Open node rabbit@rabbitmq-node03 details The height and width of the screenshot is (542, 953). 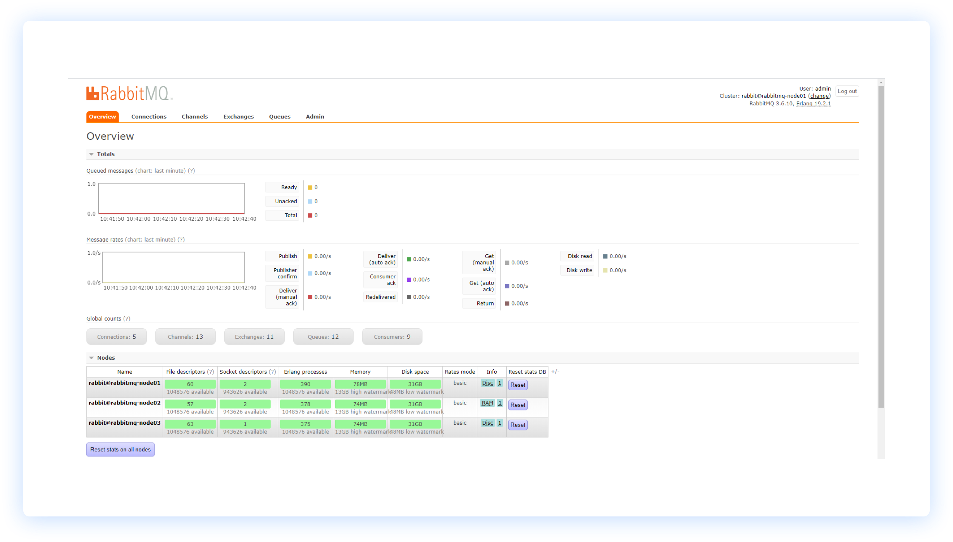click(x=124, y=423)
